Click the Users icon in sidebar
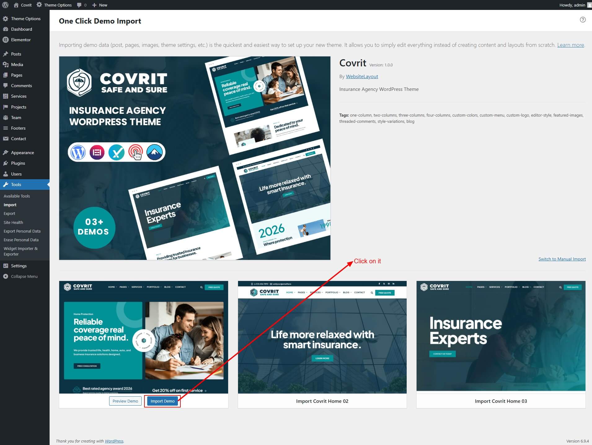Image resolution: width=592 pixels, height=445 pixels. click(x=5, y=174)
